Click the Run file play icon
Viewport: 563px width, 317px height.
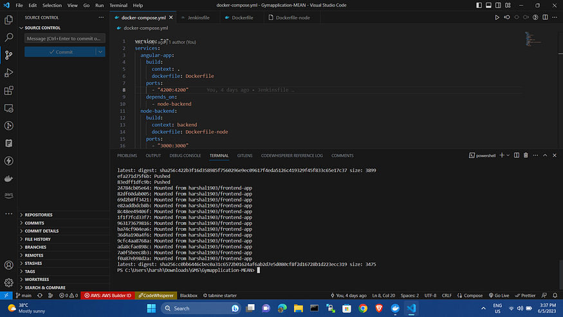(497, 17)
